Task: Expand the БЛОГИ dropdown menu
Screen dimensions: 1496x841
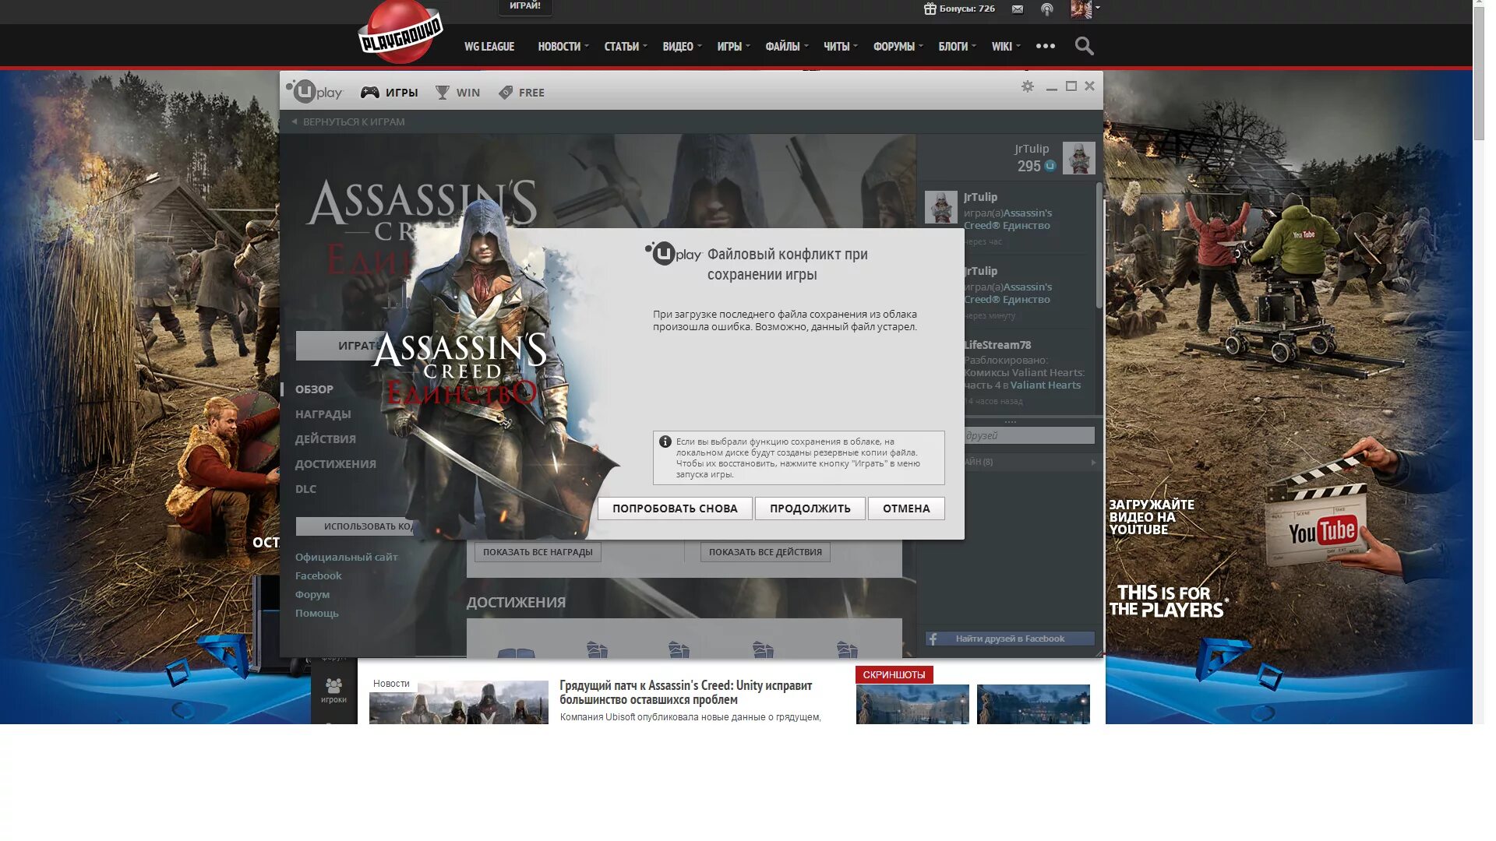Action: coord(957,47)
